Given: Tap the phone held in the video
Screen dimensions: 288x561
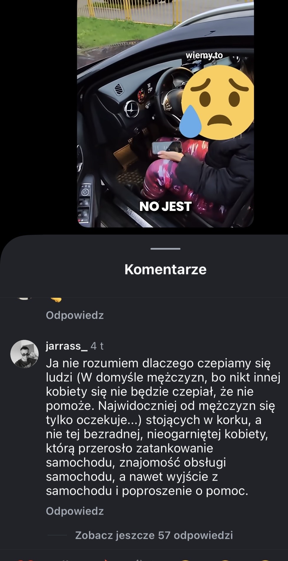Looking at the screenshot, I should (x=167, y=147).
